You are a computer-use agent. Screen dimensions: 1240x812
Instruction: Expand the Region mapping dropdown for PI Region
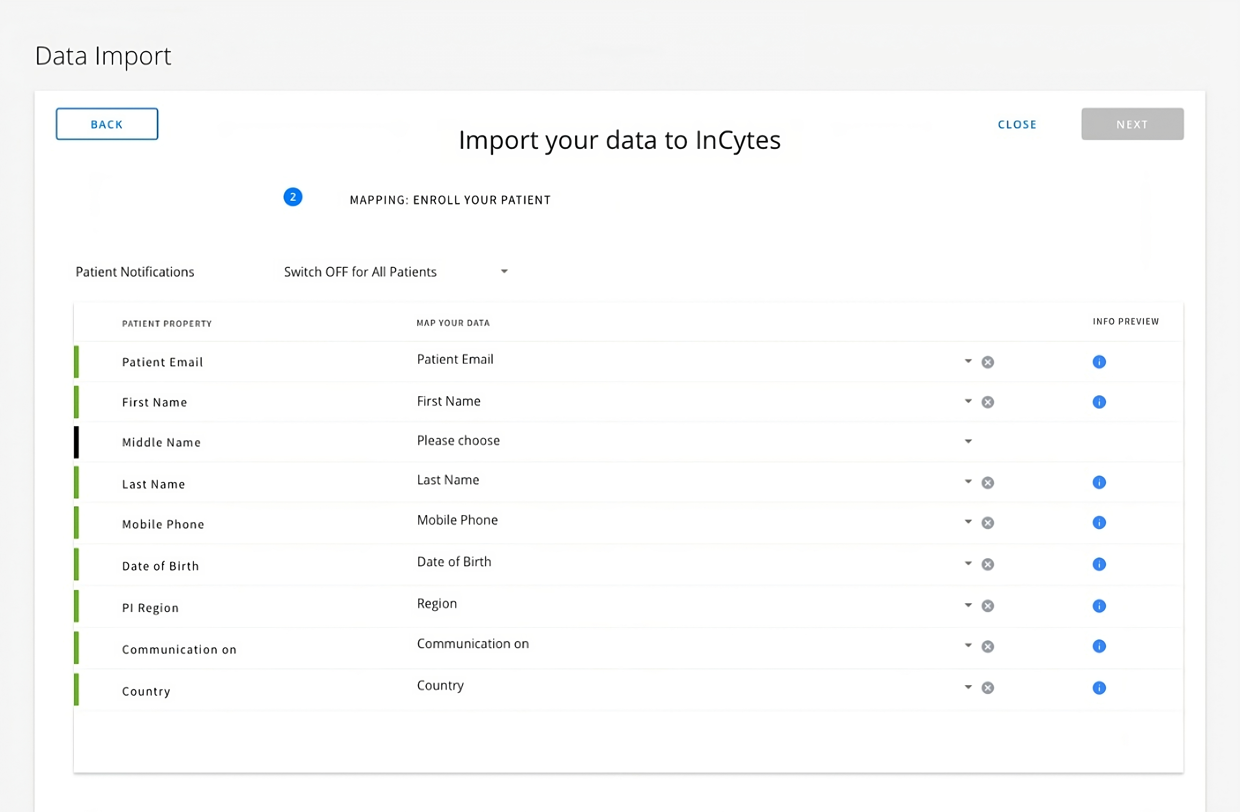click(x=968, y=606)
